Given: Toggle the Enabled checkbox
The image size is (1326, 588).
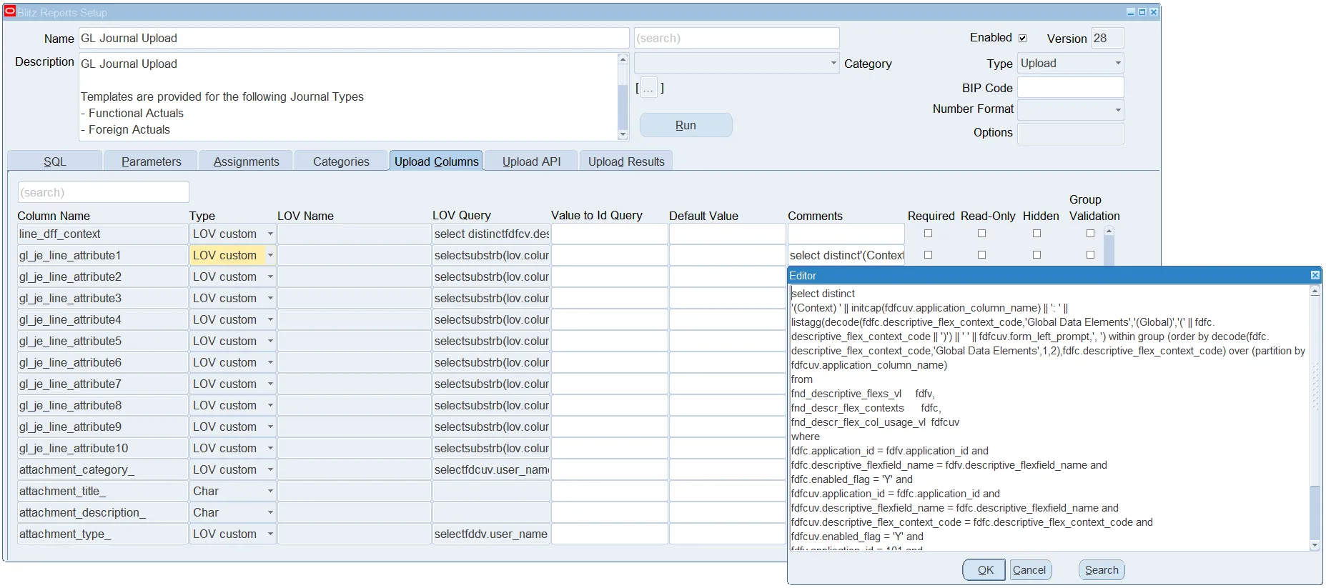Looking at the screenshot, I should [x=1022, y=38].
